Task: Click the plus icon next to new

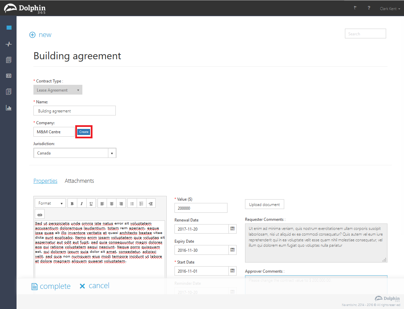Action: (x=32, y=35)
